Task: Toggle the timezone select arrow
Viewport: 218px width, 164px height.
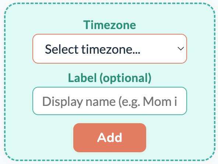Action: (x=180, y=49)
